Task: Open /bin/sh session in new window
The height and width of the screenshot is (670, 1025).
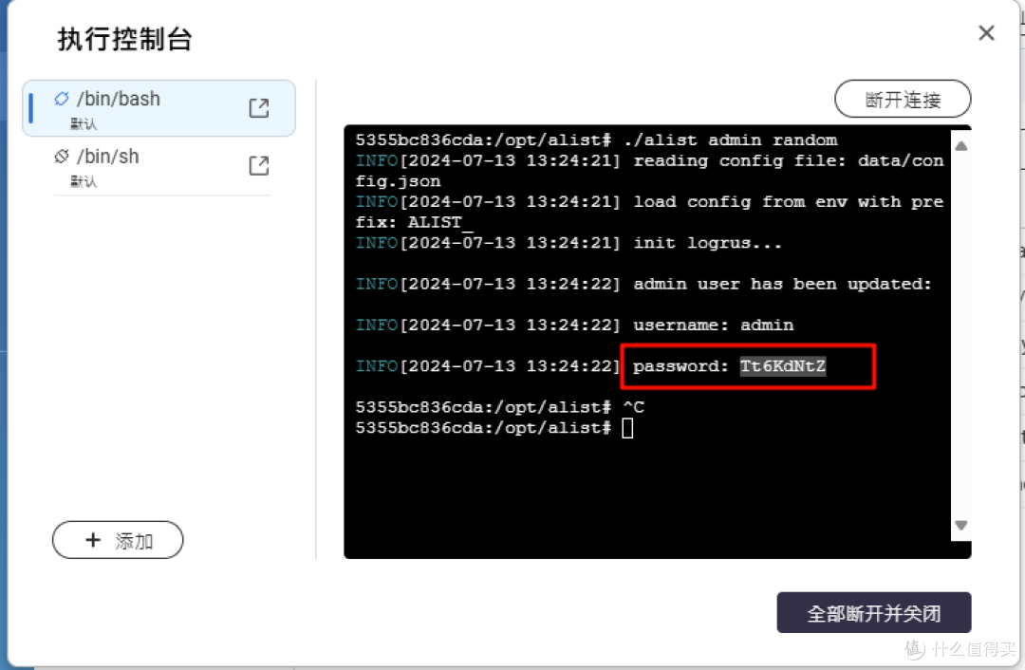Action: (x=259, y=166)
